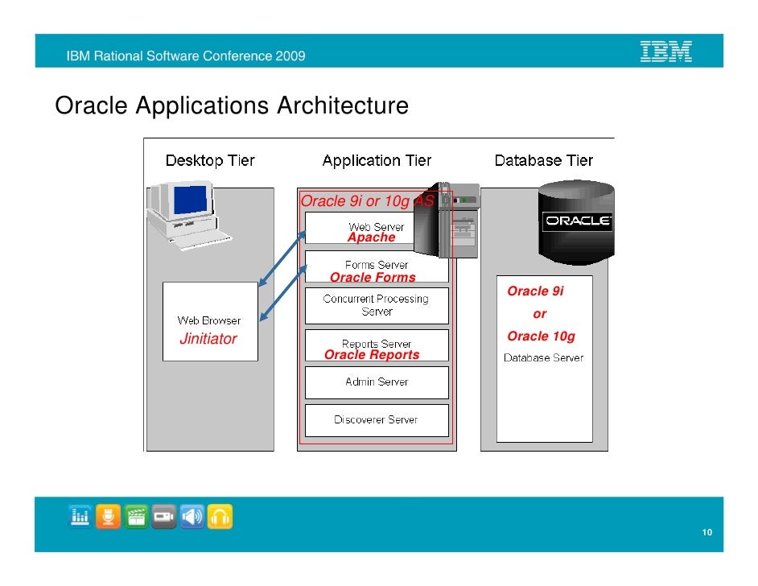Click the Forms Server Oracle Forms box
Viewport: 758px width, 586px height.
point(377,266)
